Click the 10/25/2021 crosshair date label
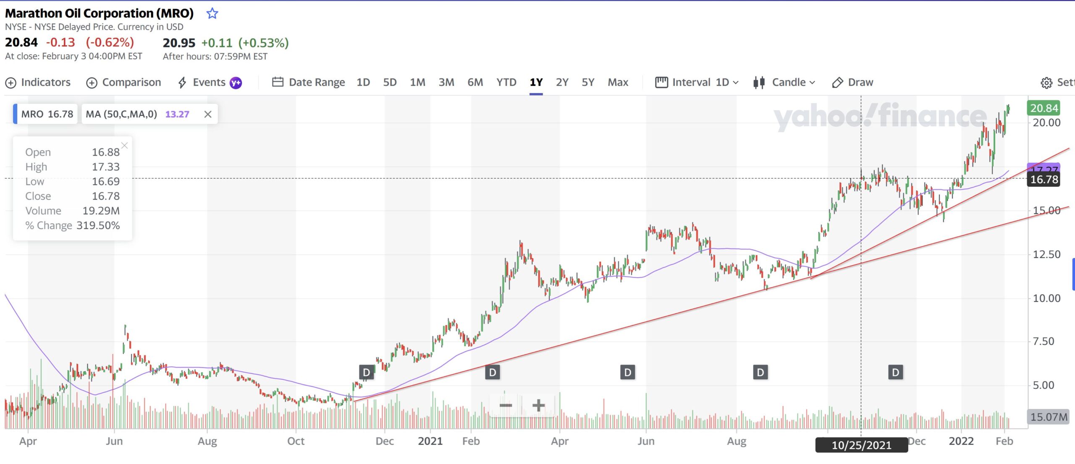Screen dimensions: 1075x464 [861, 445]
